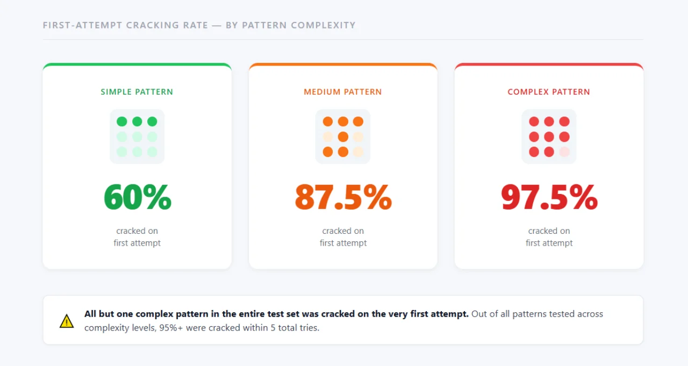Viewport: 688px width, 366px height.
Task: Click the 87.5% cracked rate figure
Action: (343, 197)
